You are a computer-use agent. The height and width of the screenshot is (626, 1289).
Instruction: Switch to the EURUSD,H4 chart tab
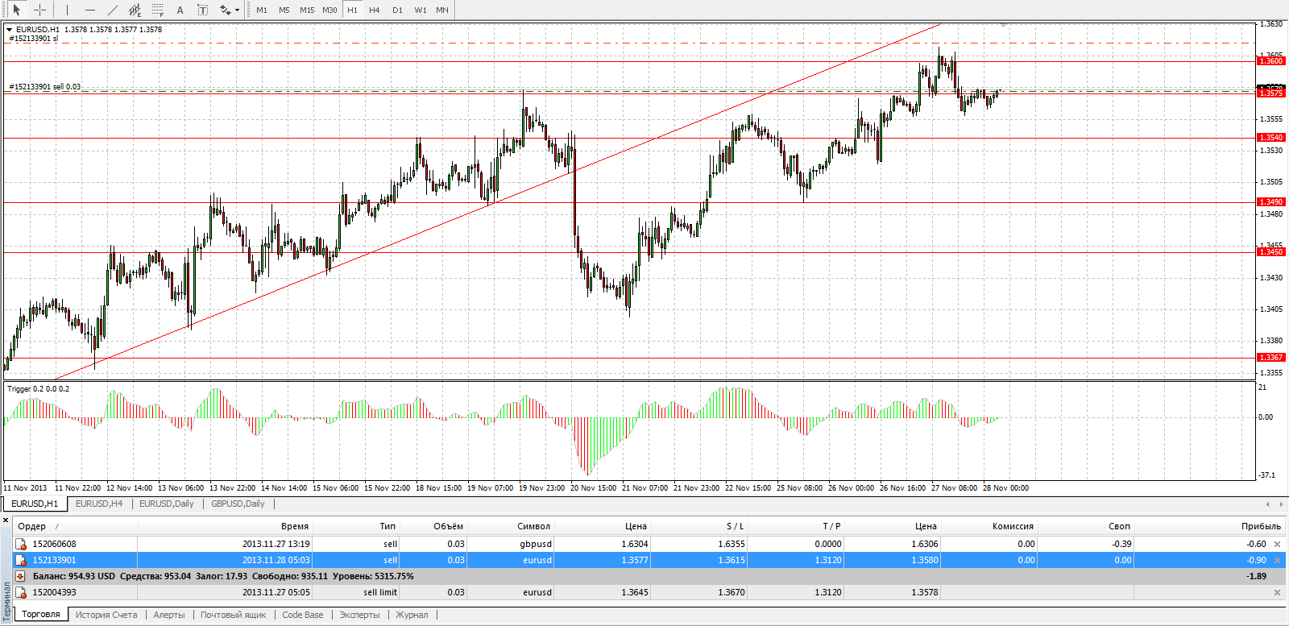point(99,504)
